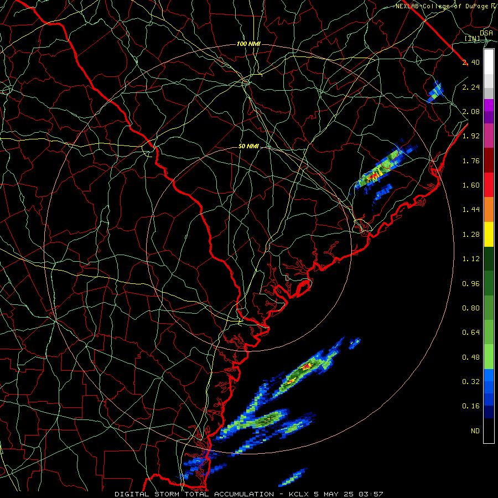The image size is (498, 498).
Task: Click the "0.16" legend value
Action: tap(471, 406)
